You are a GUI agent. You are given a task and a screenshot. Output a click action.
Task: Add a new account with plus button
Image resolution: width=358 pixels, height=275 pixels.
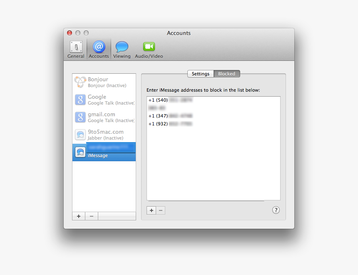(x=79, y=216)
